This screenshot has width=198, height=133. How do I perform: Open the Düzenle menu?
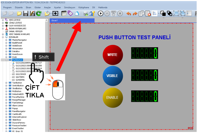pyautogui.click(x=19, y=7)
